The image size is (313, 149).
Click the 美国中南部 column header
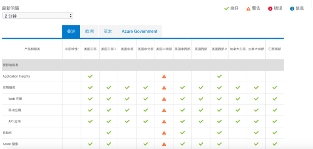pos(164,49)
